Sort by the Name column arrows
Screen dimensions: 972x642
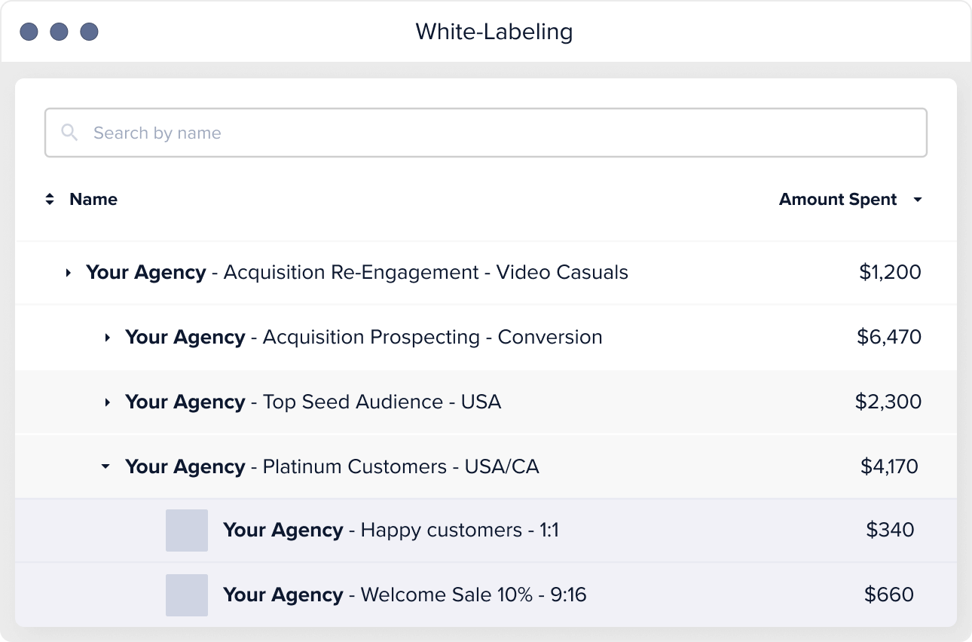coord(50,200)
